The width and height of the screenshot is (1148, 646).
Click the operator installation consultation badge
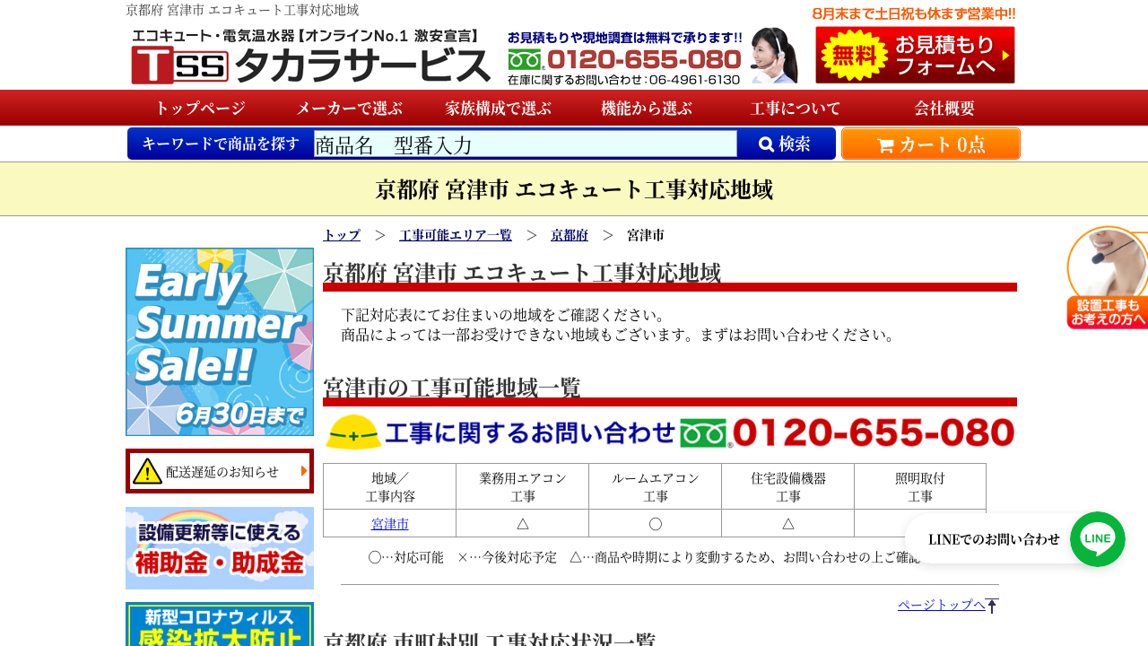pyautogui.click(x=1107, y=278)
